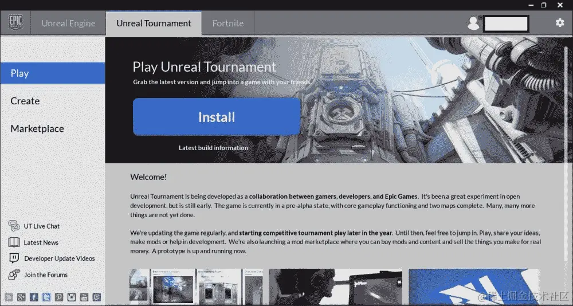Open the Pinterest social icon

point(59,297)
